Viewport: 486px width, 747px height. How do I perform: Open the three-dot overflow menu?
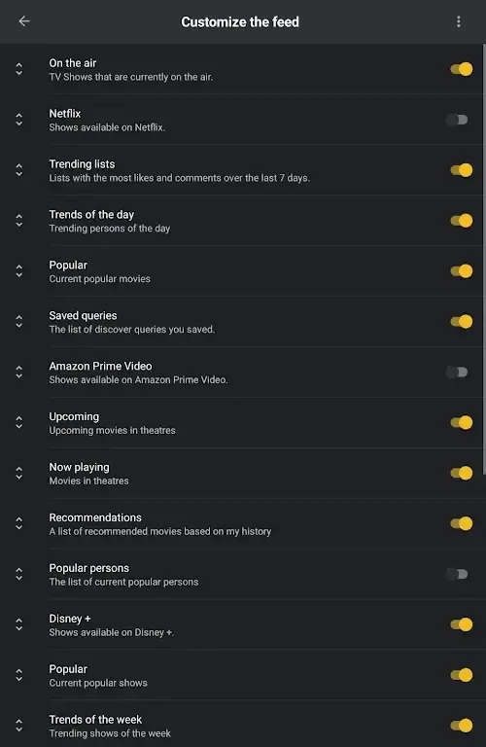[459, 21]
